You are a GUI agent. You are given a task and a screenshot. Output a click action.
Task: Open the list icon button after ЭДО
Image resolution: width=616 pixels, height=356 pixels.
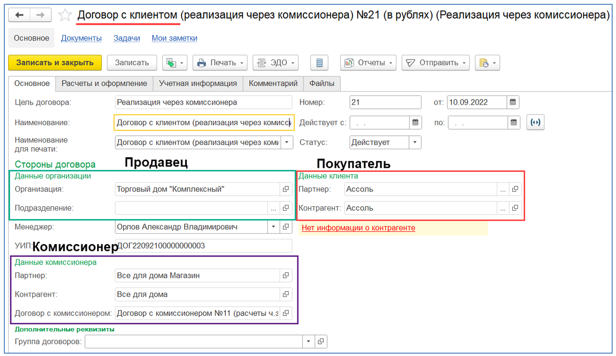tap(319, 63)
